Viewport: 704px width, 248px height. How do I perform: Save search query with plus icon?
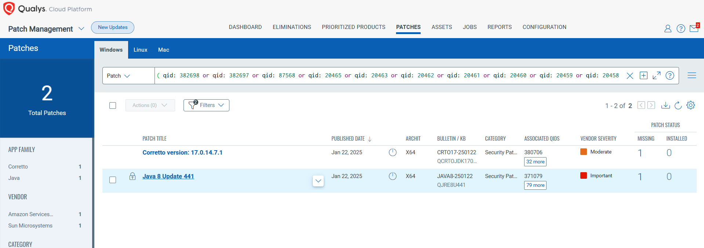point(643,75)
